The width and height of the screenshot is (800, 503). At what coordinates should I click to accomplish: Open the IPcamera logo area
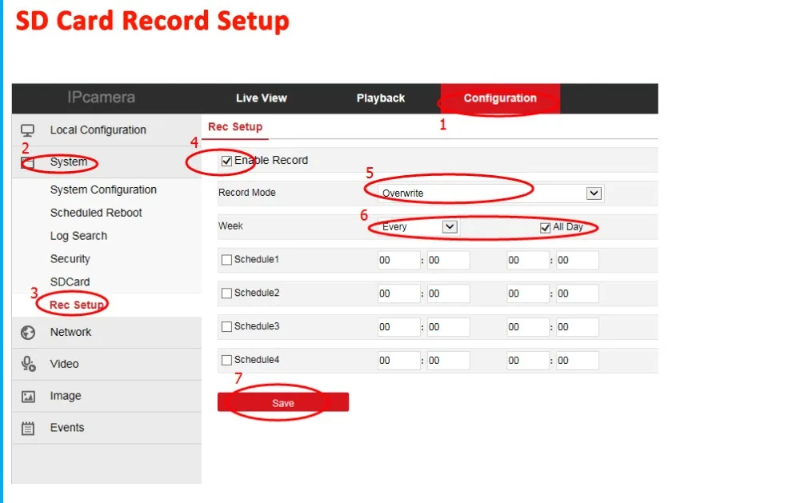click(x=102, y=98)
